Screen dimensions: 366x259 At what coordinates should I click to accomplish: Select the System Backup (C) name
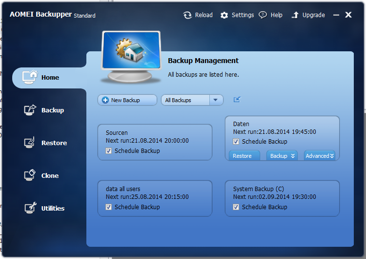click(x=259, y=189)
